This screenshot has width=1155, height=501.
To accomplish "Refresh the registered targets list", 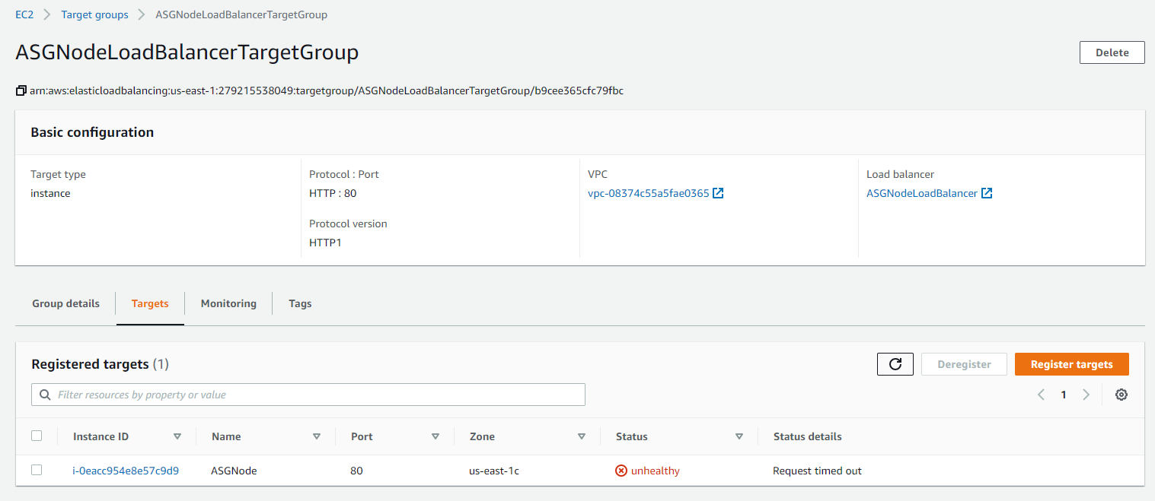I will [x=895, y=364].
